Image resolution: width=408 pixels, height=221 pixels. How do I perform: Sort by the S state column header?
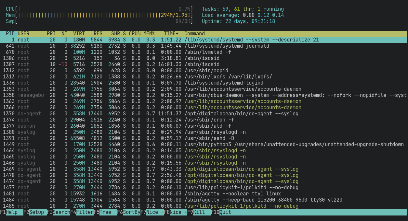click(x=124, y=34)
